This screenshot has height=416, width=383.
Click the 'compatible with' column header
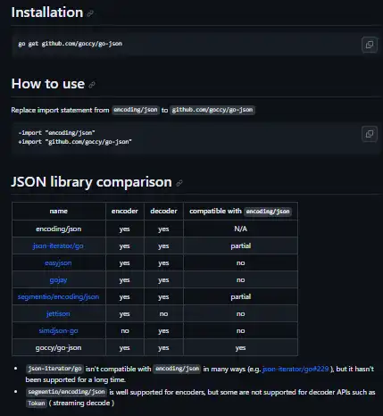click(x=240, y=212)
